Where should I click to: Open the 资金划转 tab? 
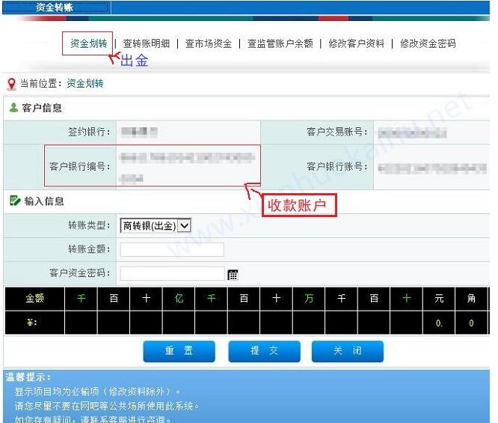89,43
